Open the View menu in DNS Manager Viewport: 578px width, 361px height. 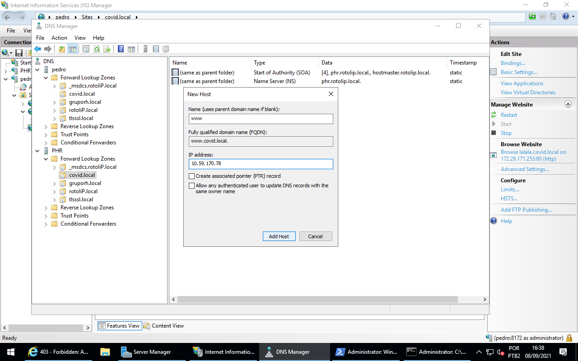(x=80, y=38)
